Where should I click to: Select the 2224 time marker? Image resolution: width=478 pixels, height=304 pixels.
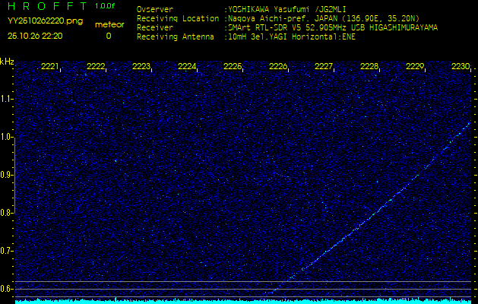point(187,67)
